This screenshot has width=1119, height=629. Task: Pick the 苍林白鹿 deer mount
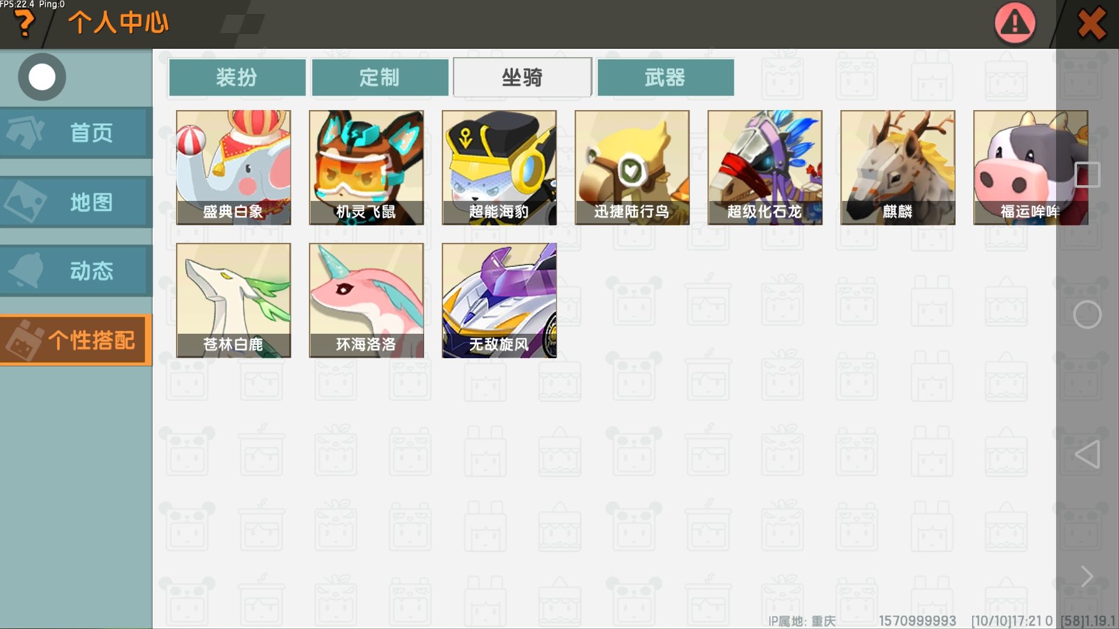(233, 301)
